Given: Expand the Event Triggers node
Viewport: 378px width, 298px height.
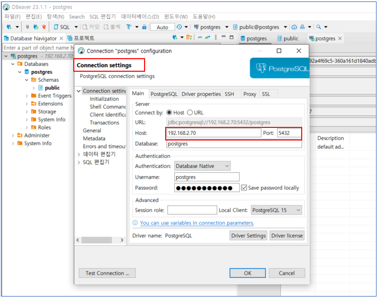Looking at the screenshot, I should tap(27, 96).
